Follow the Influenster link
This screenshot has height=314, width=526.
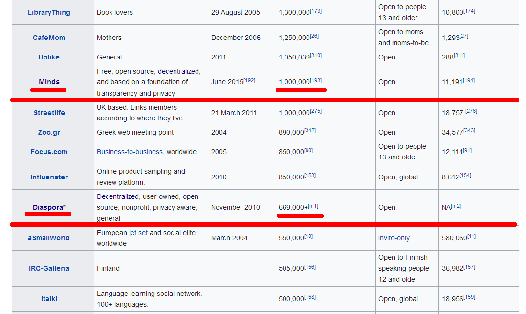pyautogui.click(x=49, y=177)
